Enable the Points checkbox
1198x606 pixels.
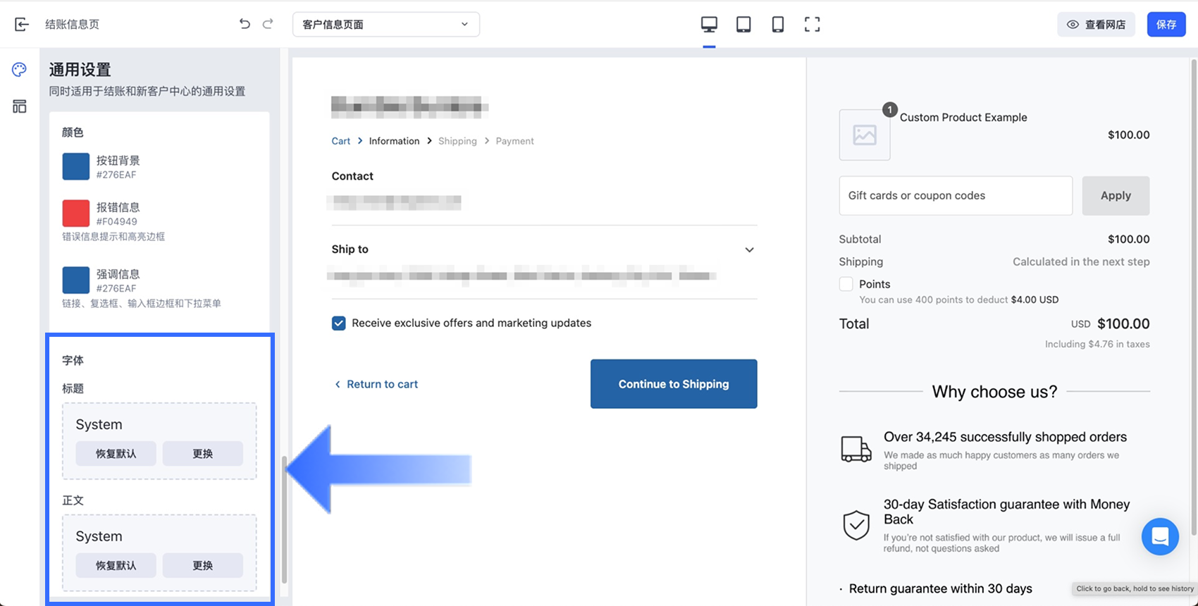(846, 284)
